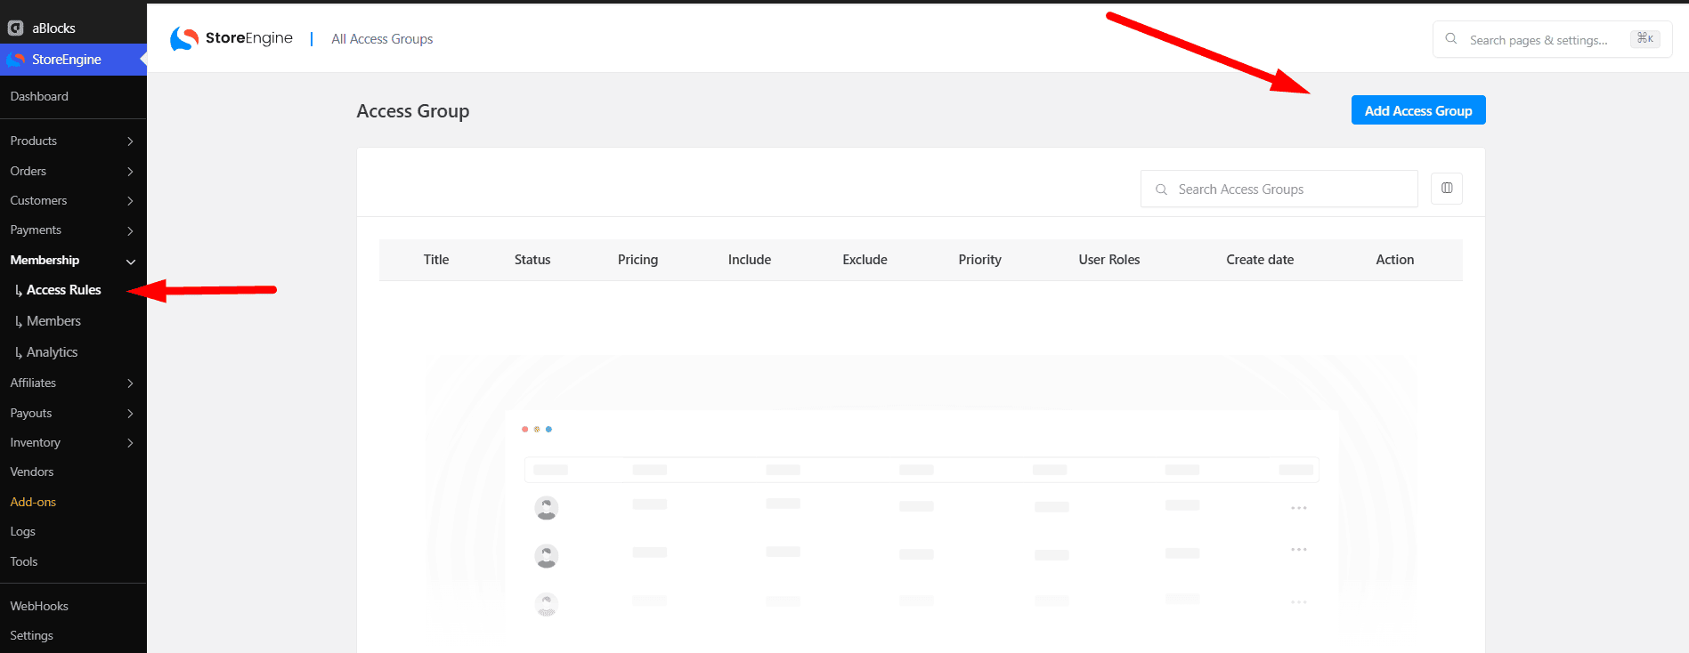This screenshot has width=1689, height=653.
Task: Expand the Inventory submenu
Action: 130,443
